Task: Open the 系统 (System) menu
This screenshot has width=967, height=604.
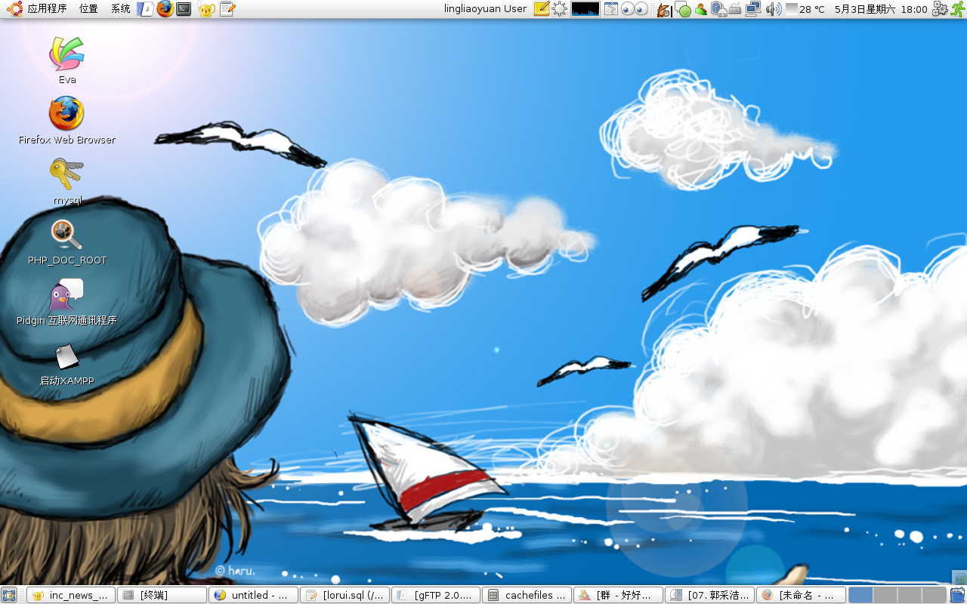Action: pos(120,9)
